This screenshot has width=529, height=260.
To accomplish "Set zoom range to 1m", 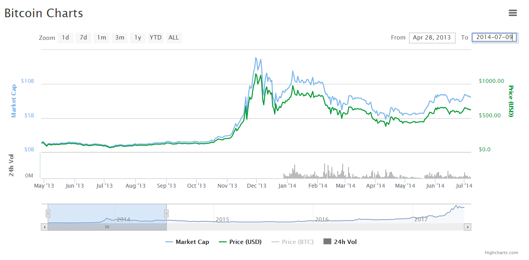I will 101,38.
